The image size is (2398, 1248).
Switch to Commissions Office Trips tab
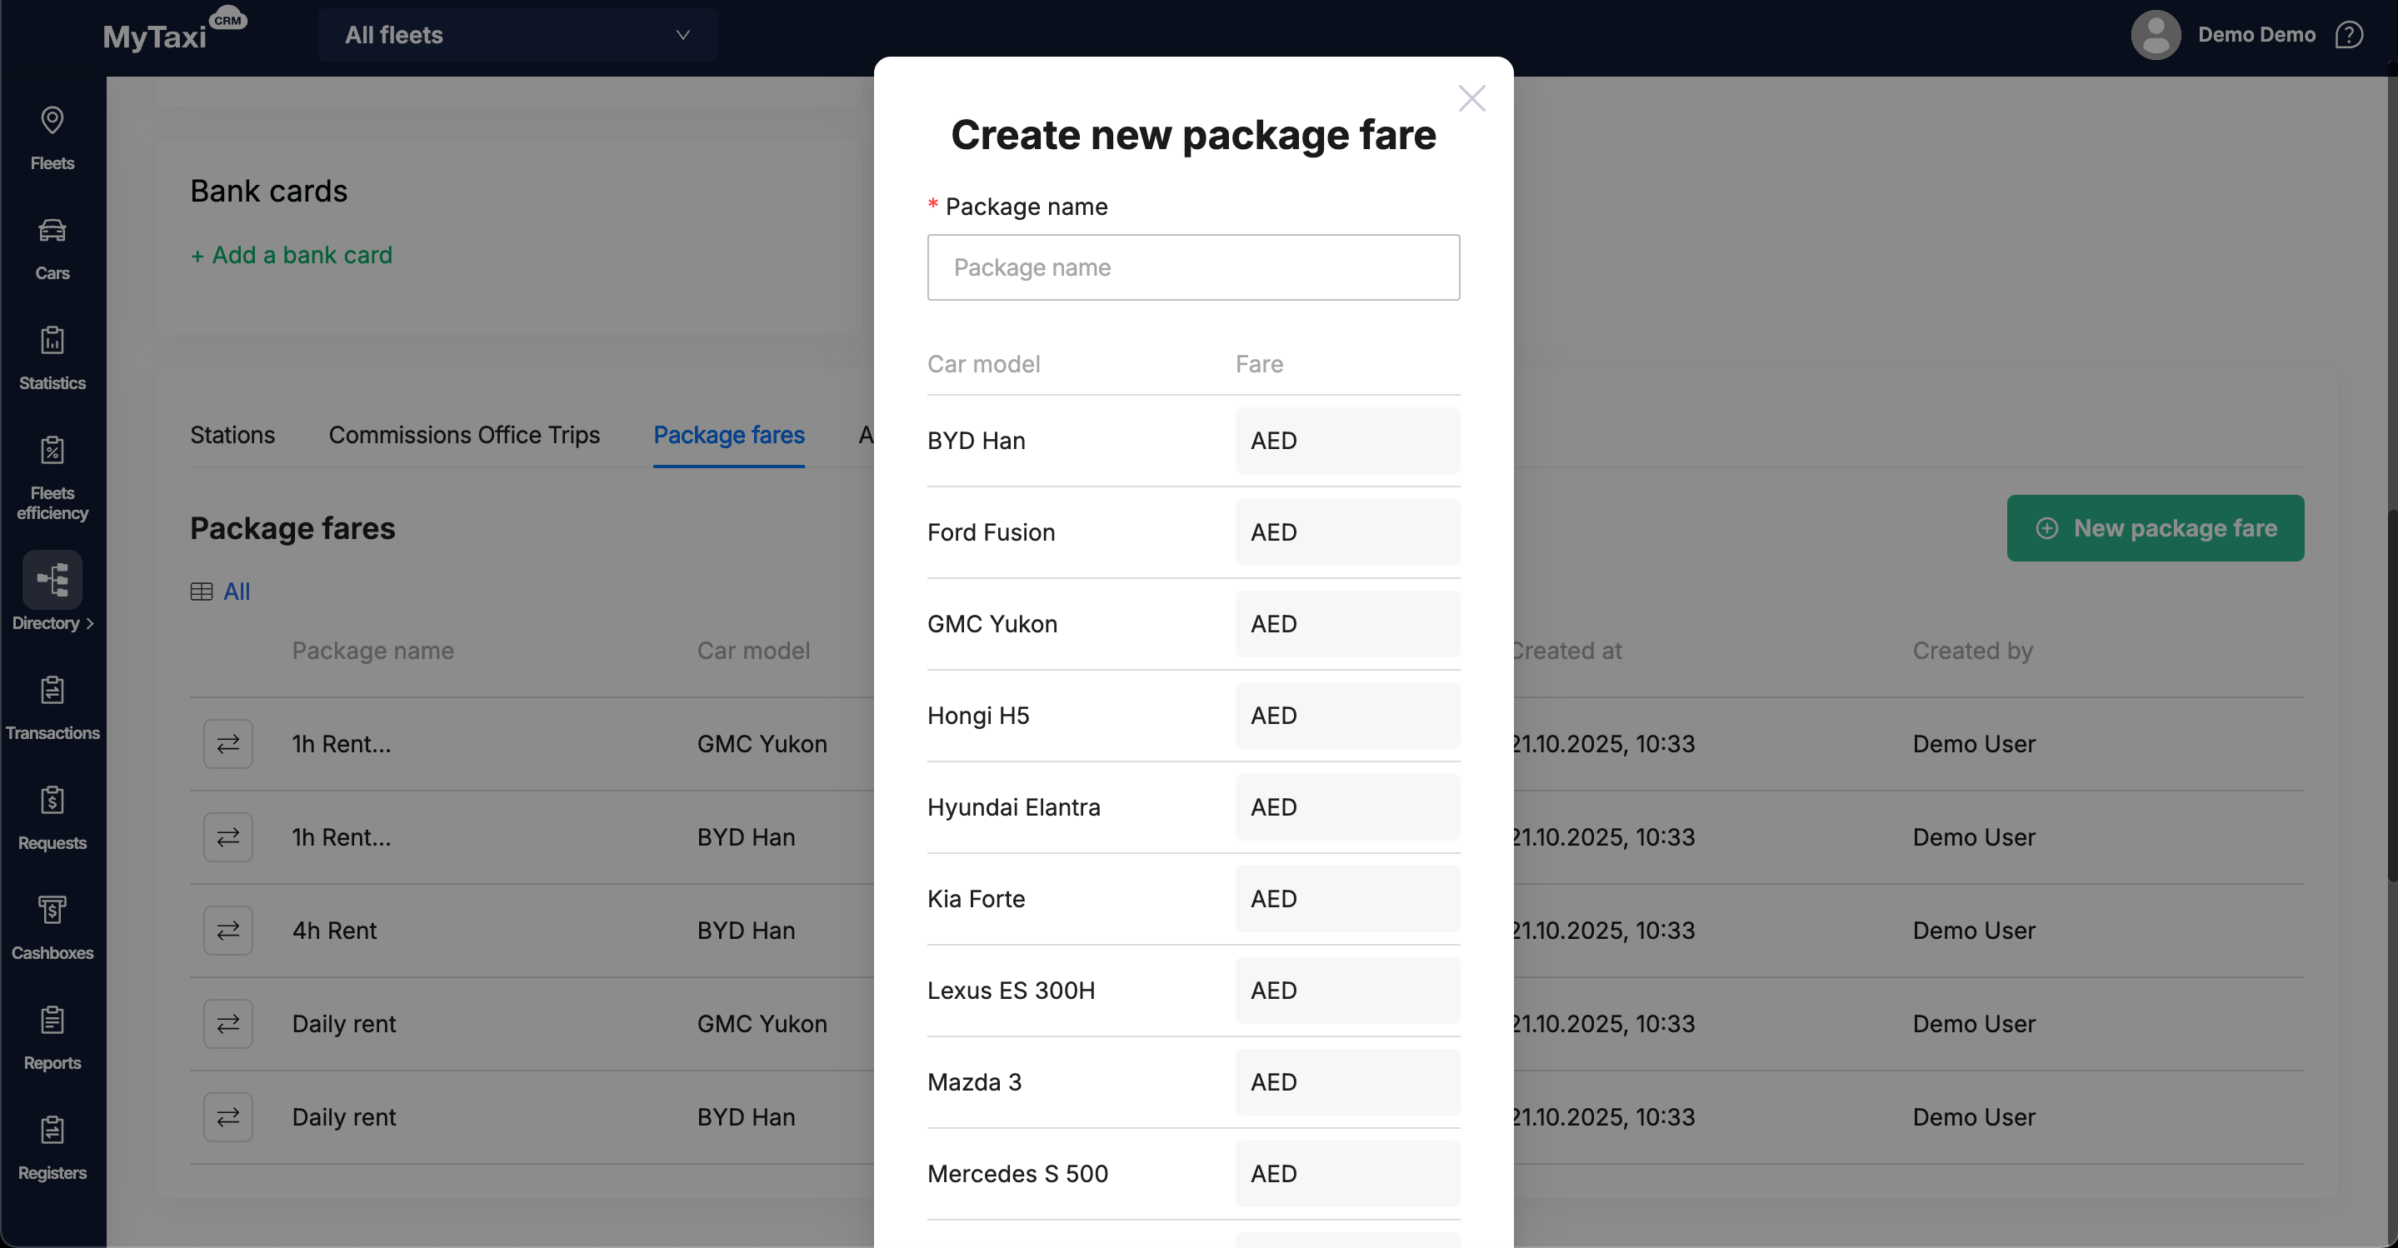click(463, 435)
